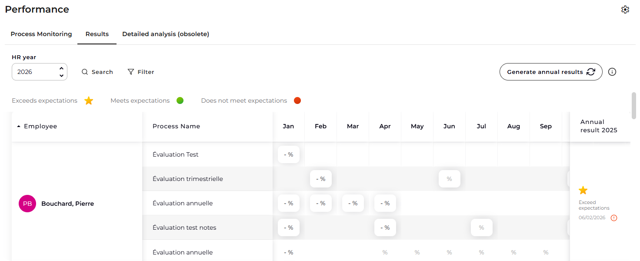
Task: Decrease HR year with the down arrow
Action: click(61, 76)
